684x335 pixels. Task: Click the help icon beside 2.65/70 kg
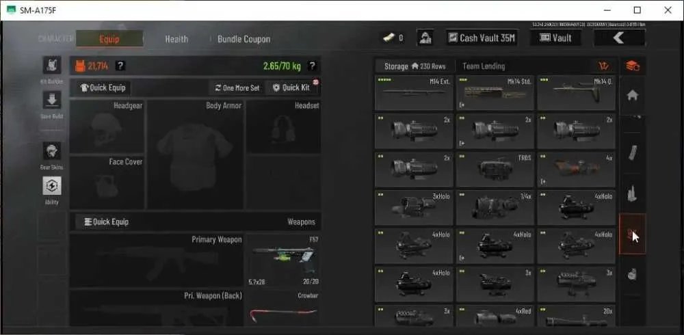tap(312, 66)
